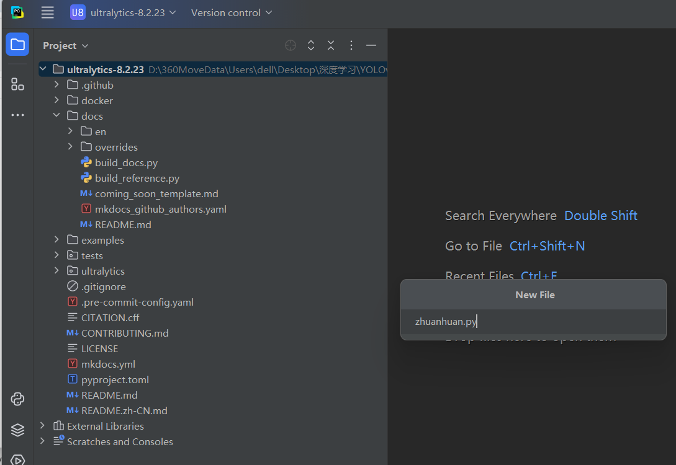Click the Ctrl+Shift+N shortcut link
Image resolution: width=676 pixels, height=465 pixels.
coord(547,246)
